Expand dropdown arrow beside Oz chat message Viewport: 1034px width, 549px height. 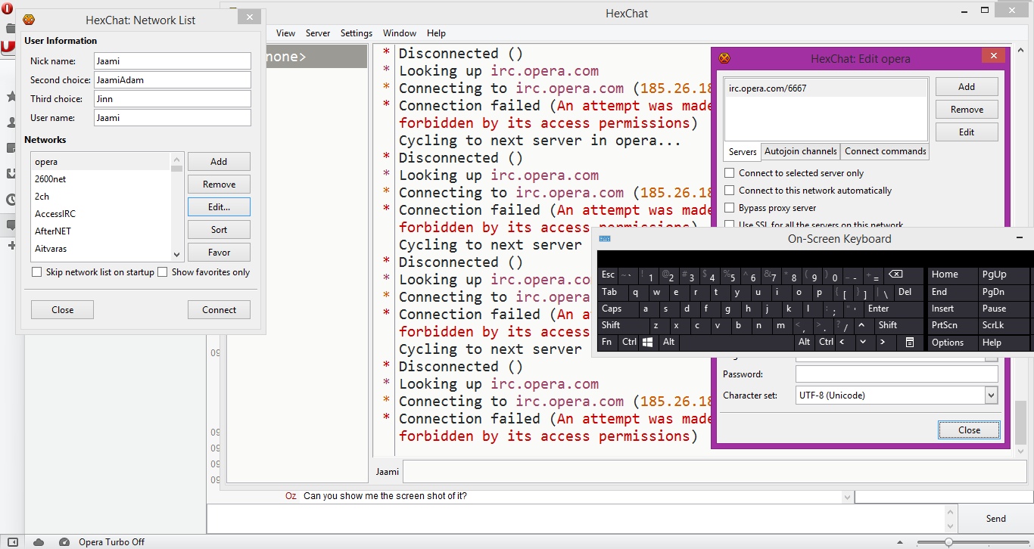847,497
